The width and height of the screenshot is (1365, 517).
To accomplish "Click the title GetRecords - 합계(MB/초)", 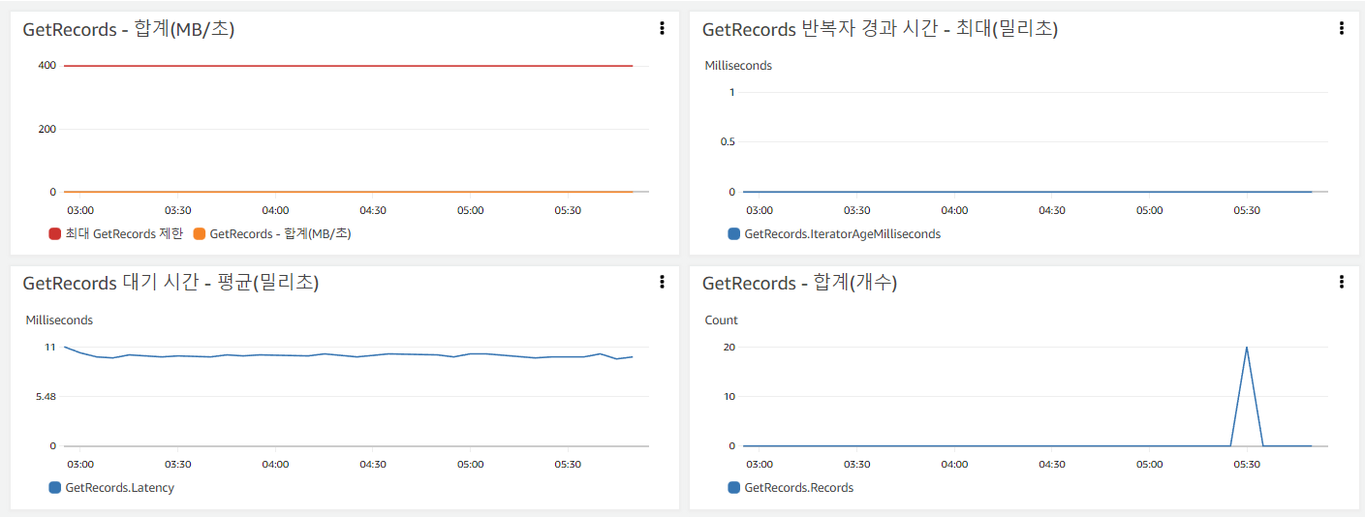I will pyautogui.click(x=129, y=30).
